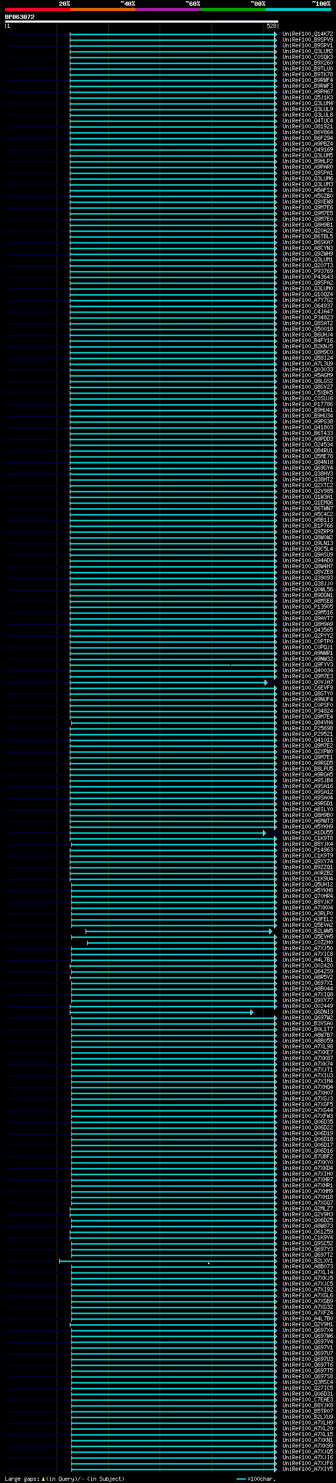Open hit UniRef100_B9HLP2
Screen dimensions: 336x1483
click(x=308, y=161)
